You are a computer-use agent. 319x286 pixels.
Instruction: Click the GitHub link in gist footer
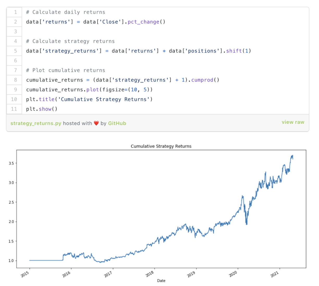pyautogui.click(x=117, y=123)
